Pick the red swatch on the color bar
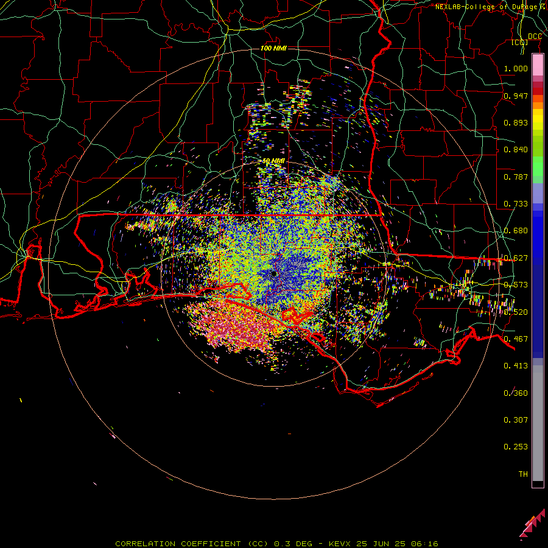This screenshot has width=548, height=548. tap(538, 91)
